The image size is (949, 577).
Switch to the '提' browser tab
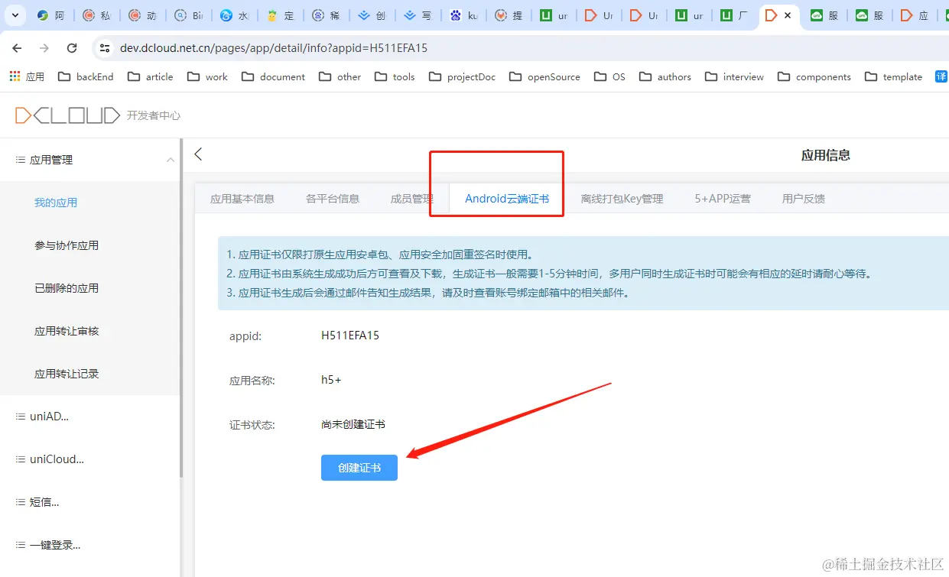509,15
